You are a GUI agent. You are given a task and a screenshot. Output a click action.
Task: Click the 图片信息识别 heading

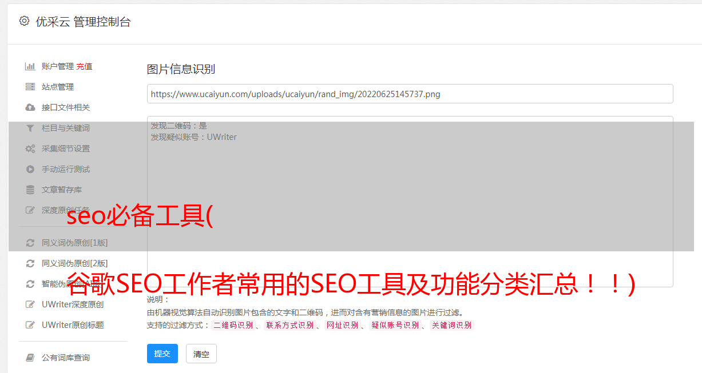click(x=181, y=69)
